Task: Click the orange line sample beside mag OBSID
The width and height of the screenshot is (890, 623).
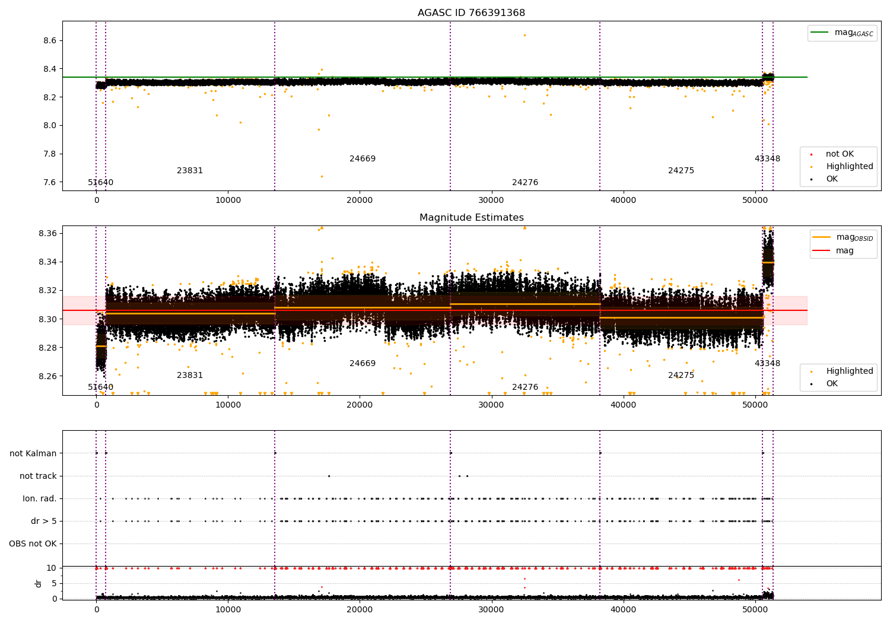Action: click(822, 237)
